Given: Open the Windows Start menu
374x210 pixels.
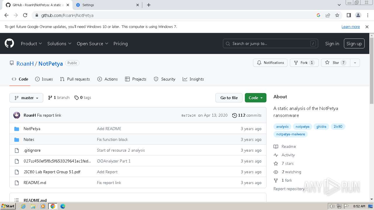Looking at the screenshot, I should 8,206.
